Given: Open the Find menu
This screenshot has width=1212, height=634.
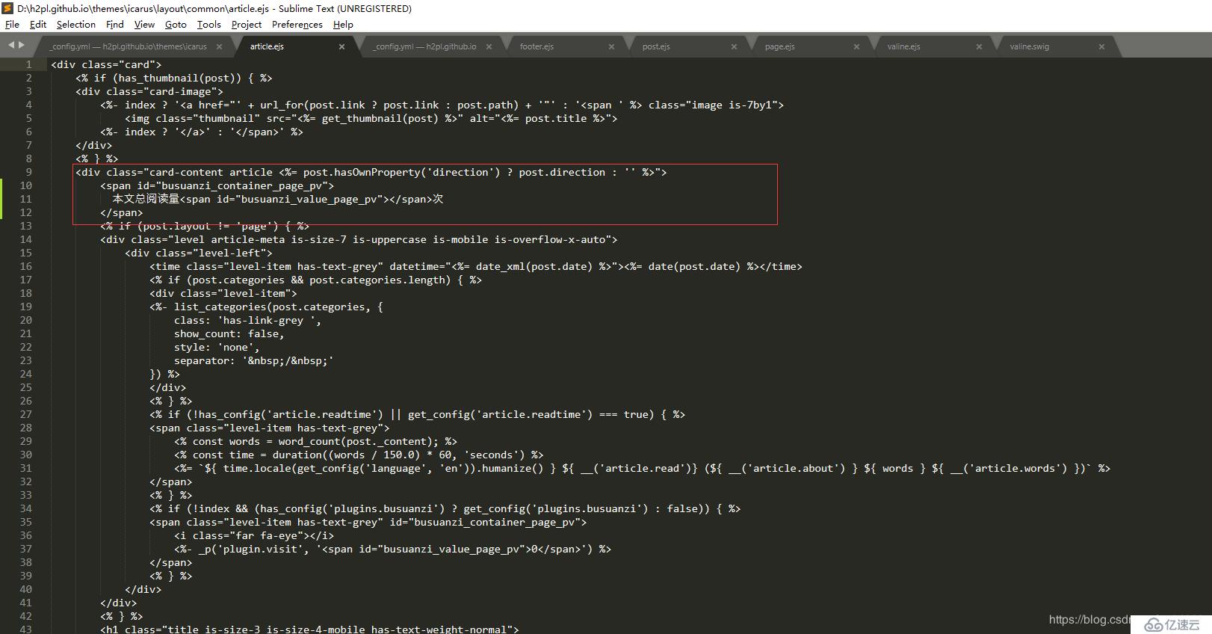Looking at the screenshot, I should coord(115,24).
